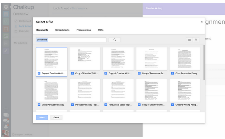Open the green LA course icon

click(6, 22)
